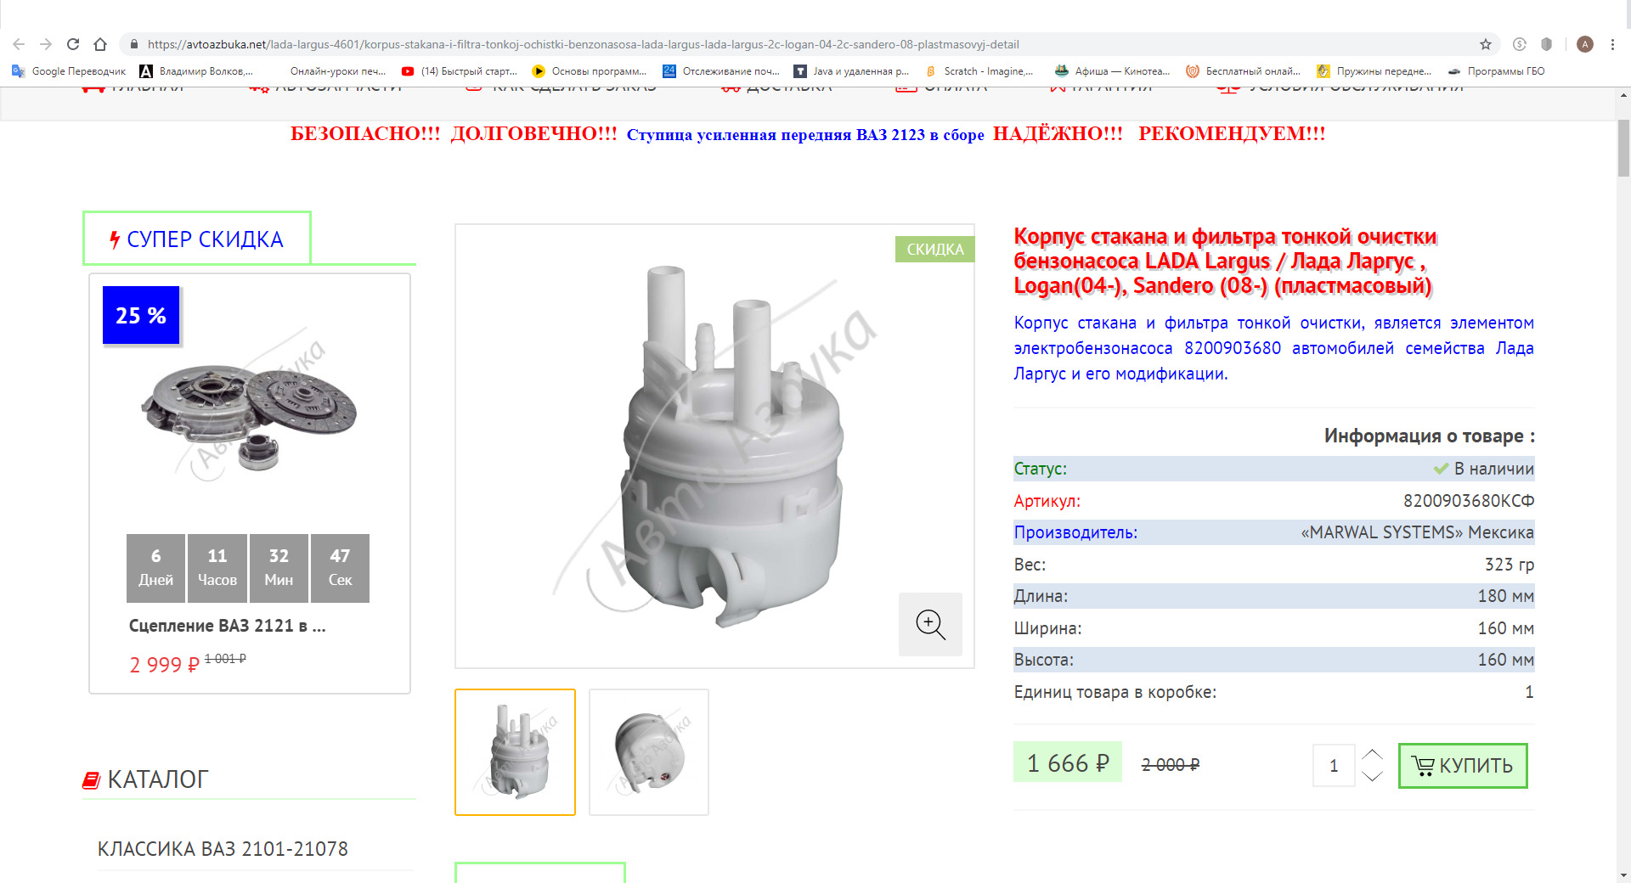Click the shield extension icon
The width and height of the screenshot is (1631, 883).
pos(1547,44)
